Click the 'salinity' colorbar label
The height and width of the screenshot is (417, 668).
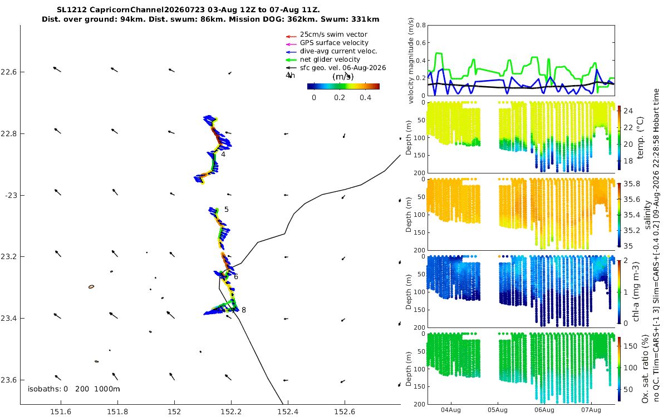(647, 215)
